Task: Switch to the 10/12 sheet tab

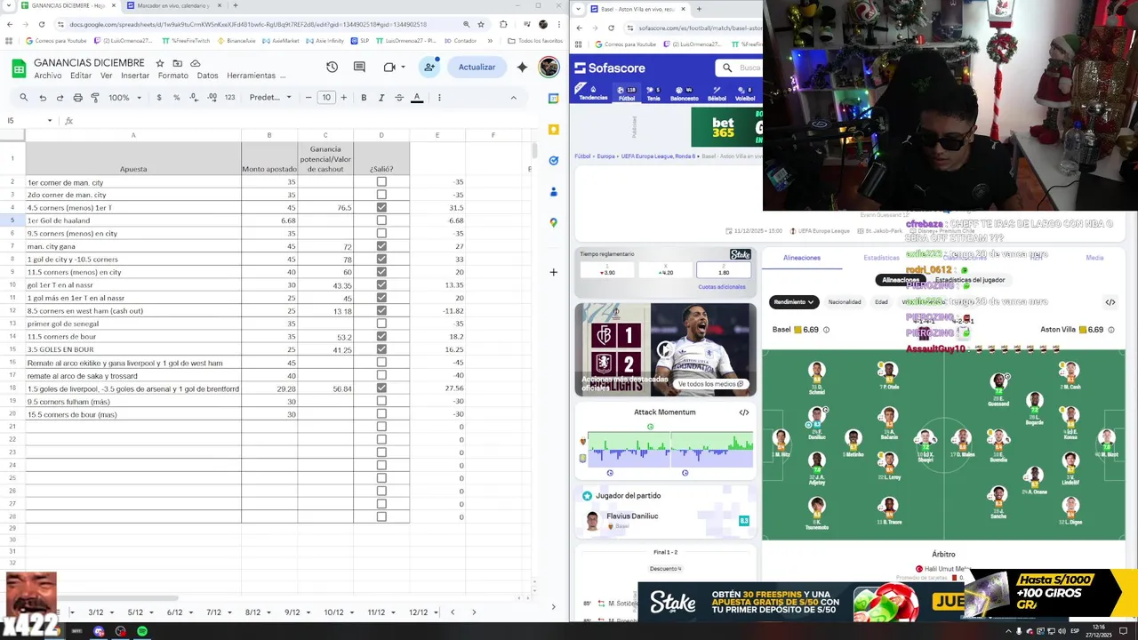Action: pyautogui.click(x=333, y=612)
